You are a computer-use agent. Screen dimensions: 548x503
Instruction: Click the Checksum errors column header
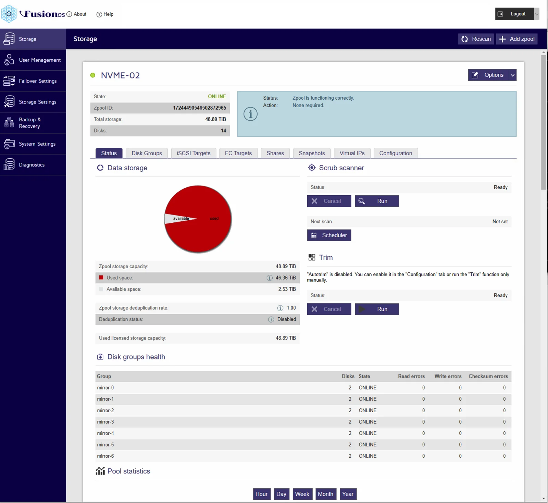[488, 376]
